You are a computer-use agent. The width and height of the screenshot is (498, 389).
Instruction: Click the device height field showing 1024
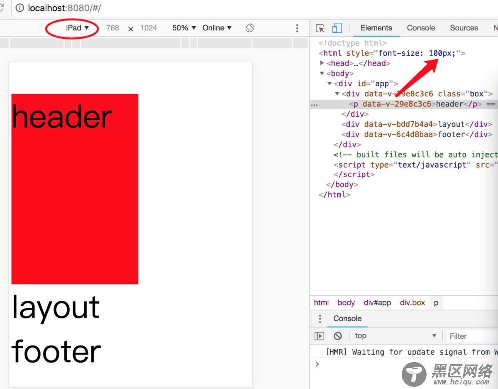tap(149, 28)
